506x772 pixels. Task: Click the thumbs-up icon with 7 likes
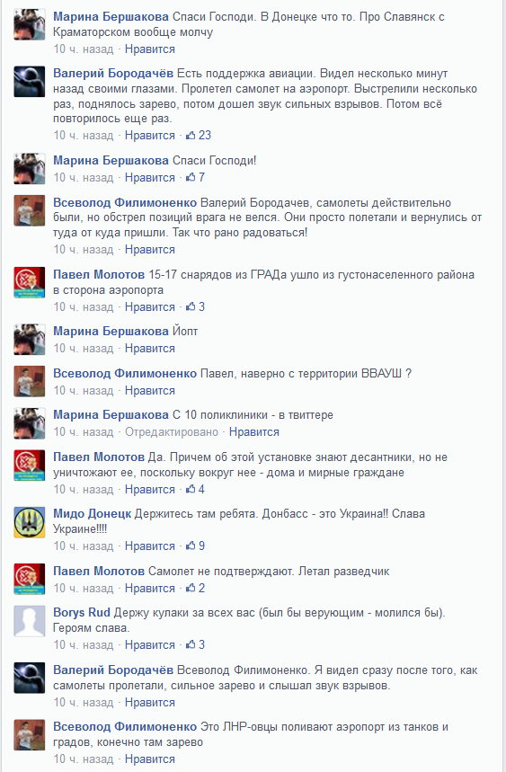tap(191, 177)
